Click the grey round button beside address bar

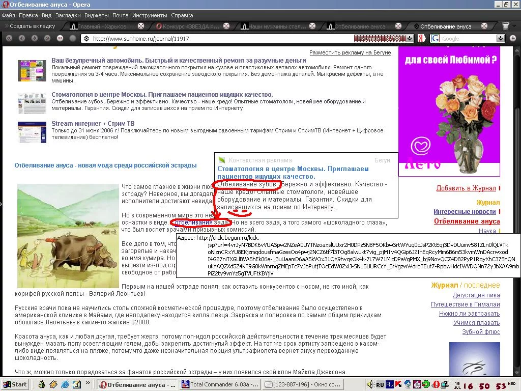coord(72,38)
